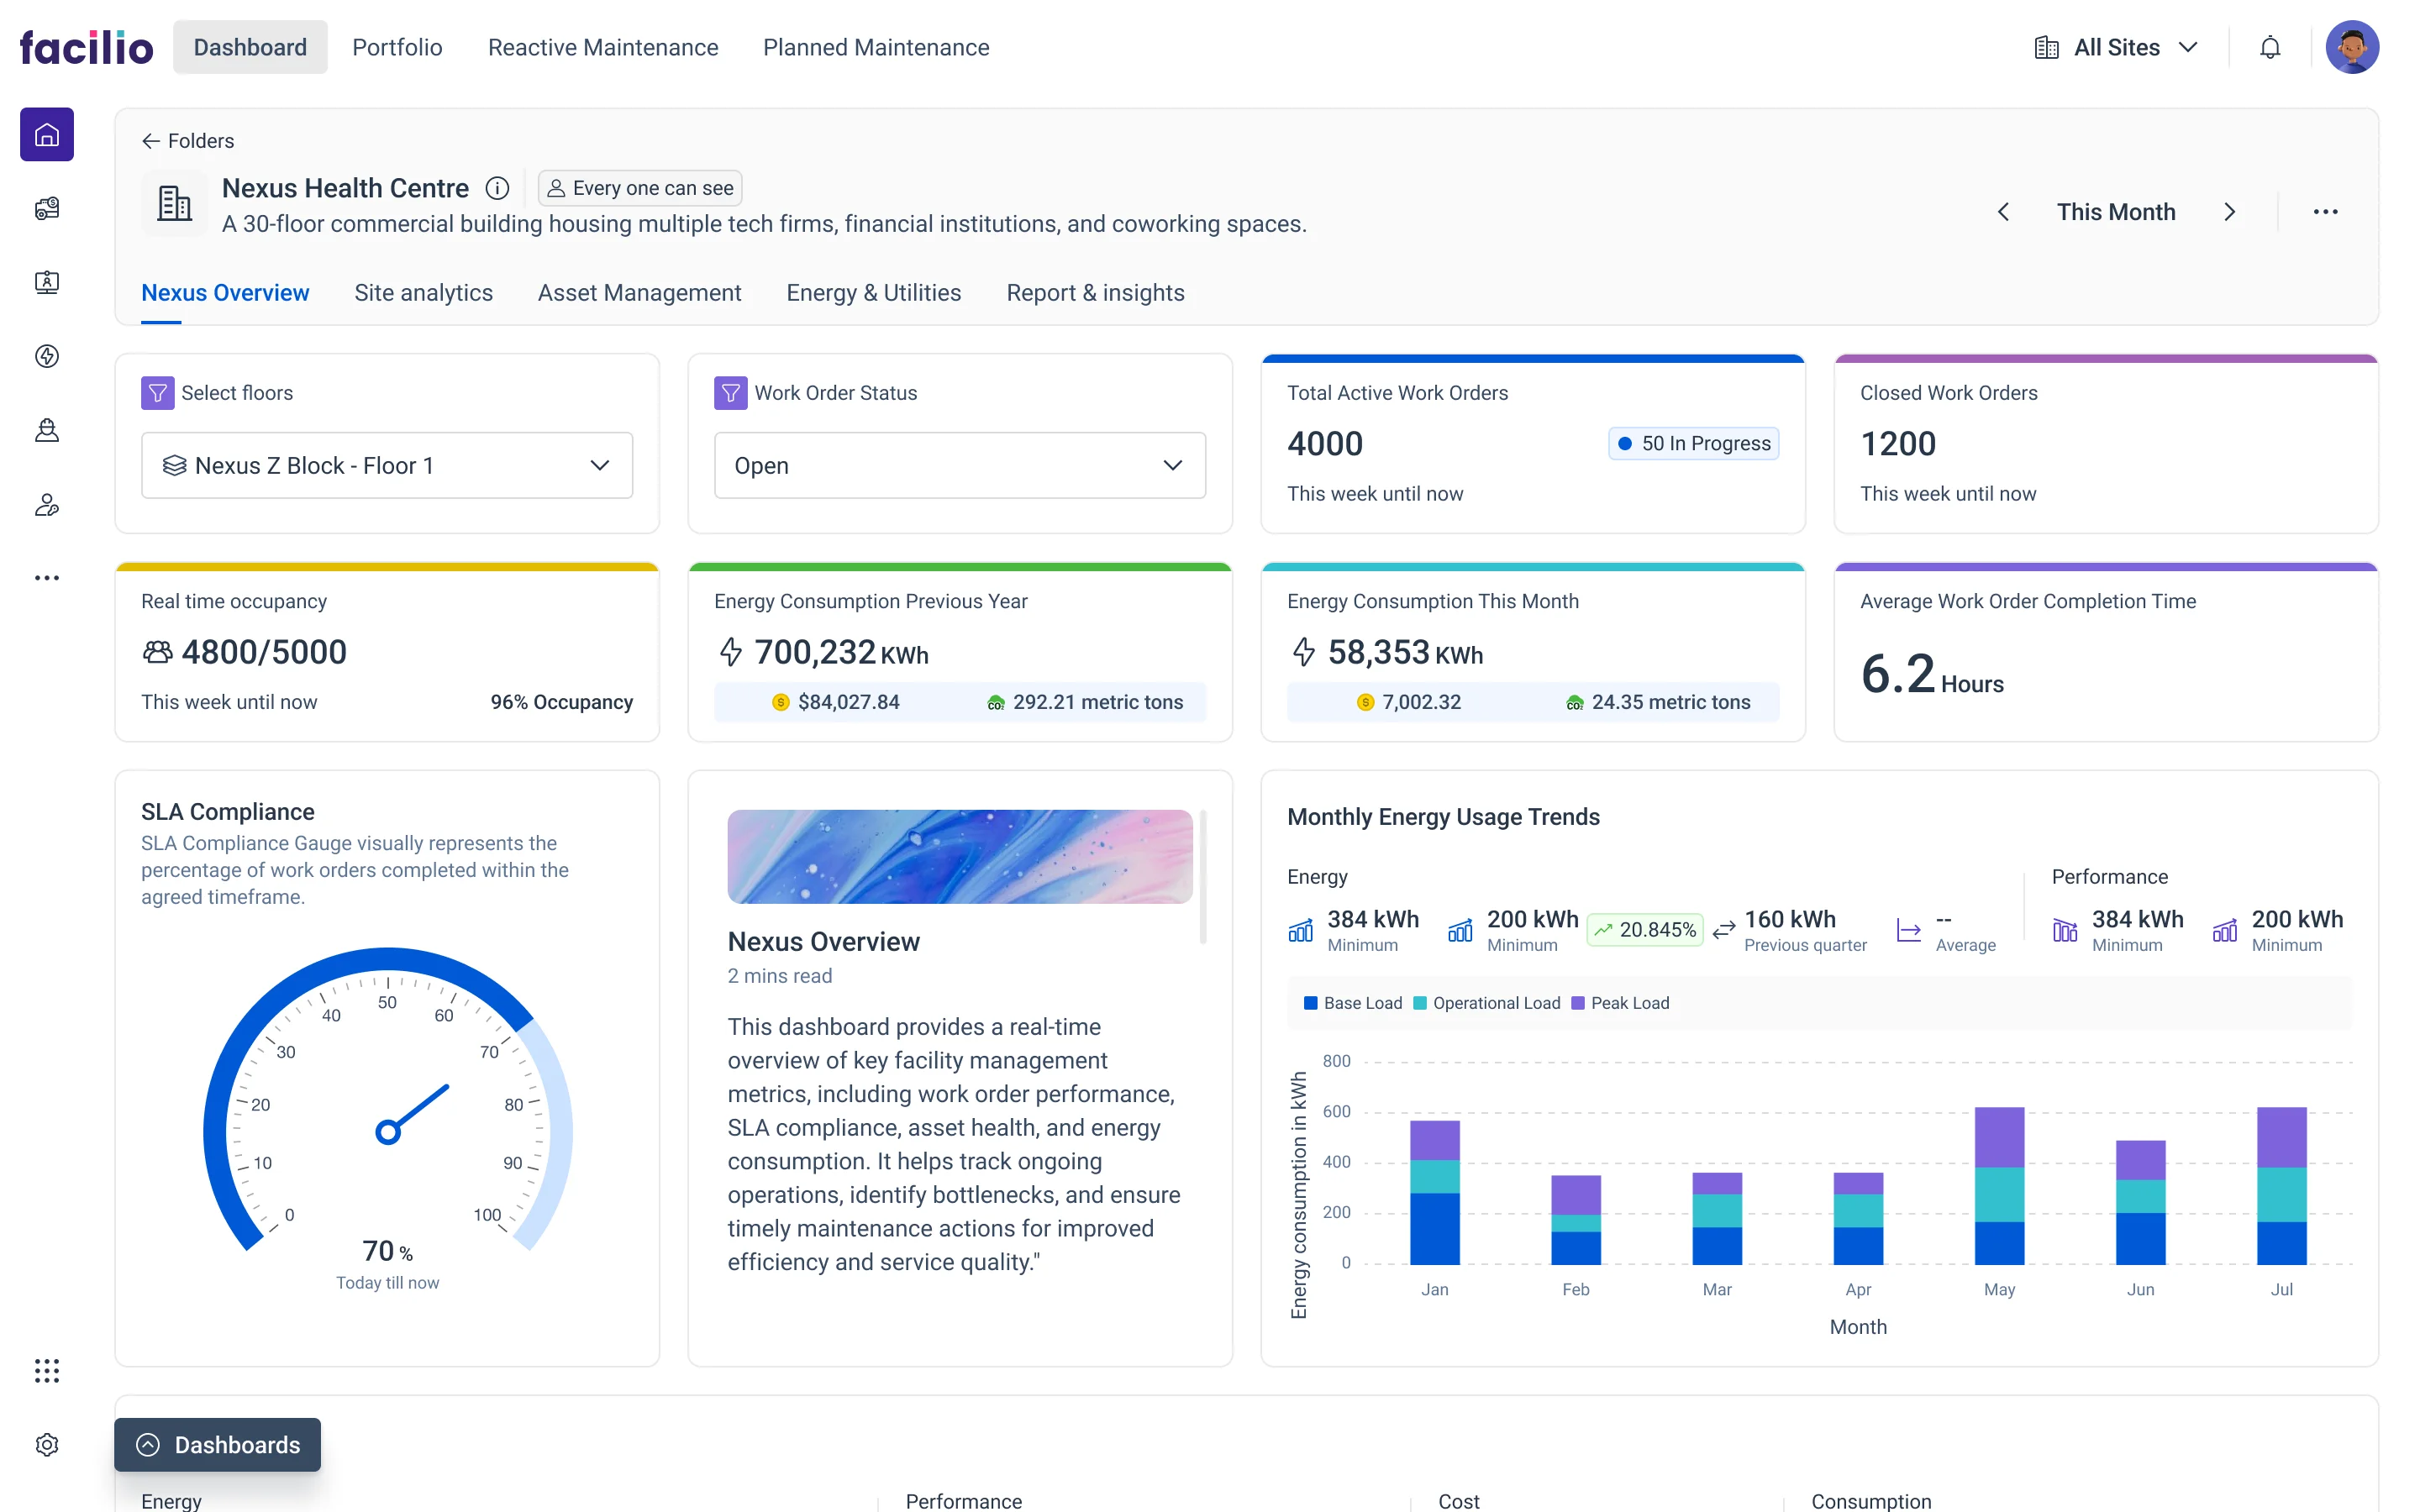Open the Energy module from the sidebar

[47, 356]
